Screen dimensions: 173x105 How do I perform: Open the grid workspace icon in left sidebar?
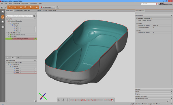(x=3, y=27)
